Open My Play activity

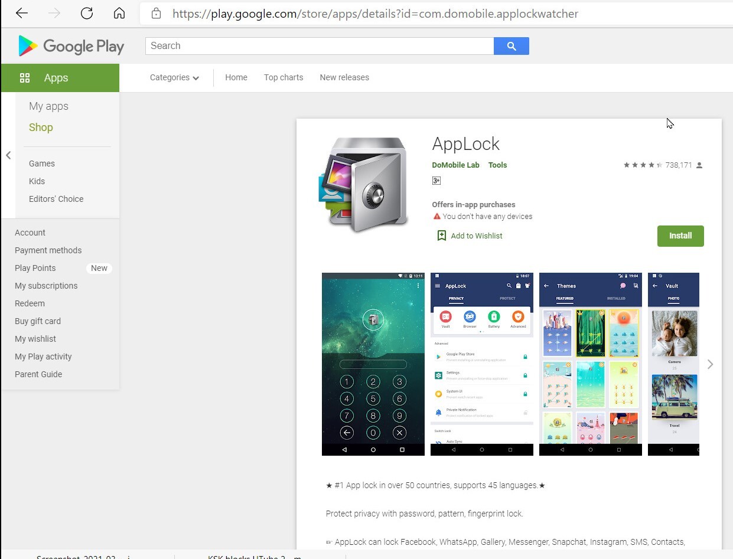pyautogui.click(x=43, y=357)
